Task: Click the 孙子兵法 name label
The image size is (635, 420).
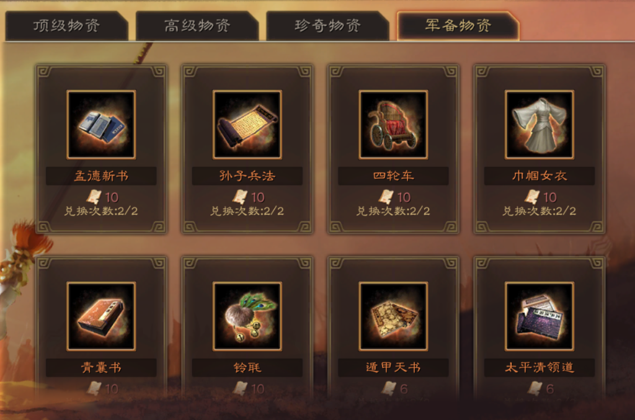Action: pyautogui.click(x=247, y=176)
